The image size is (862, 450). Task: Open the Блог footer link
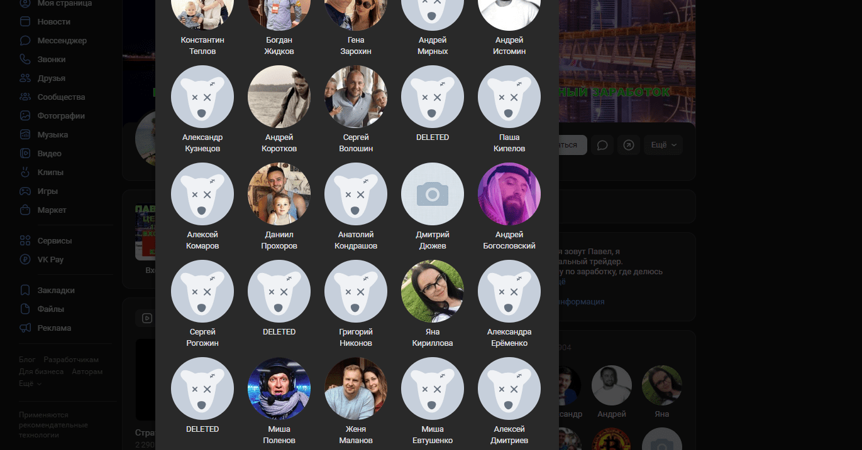[27, 360]
